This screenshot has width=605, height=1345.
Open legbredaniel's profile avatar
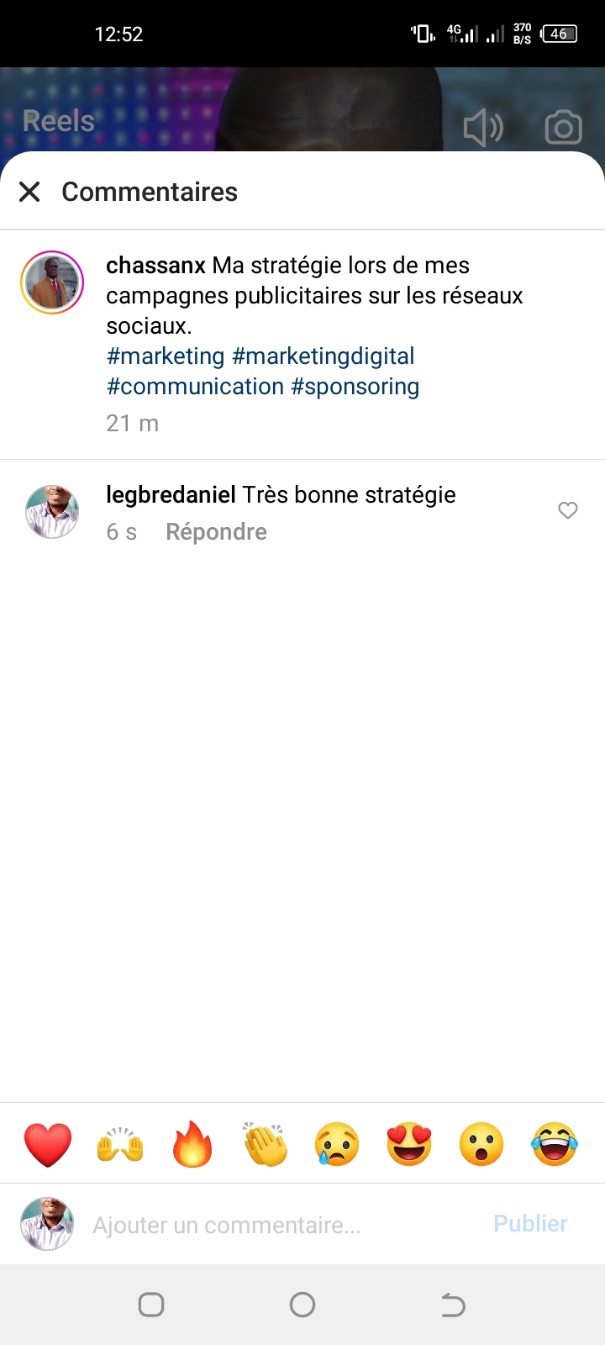52,511
